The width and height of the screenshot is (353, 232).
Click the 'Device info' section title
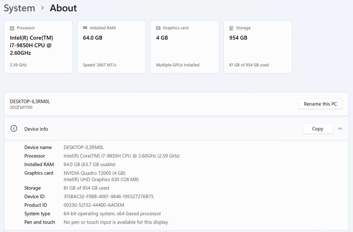[36, 129]
